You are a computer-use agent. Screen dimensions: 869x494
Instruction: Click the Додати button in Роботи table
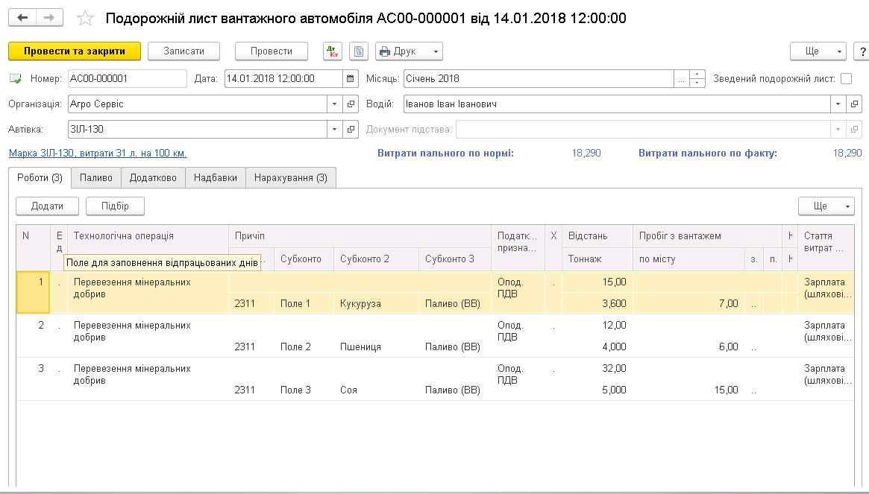click(x=47, y=206)
